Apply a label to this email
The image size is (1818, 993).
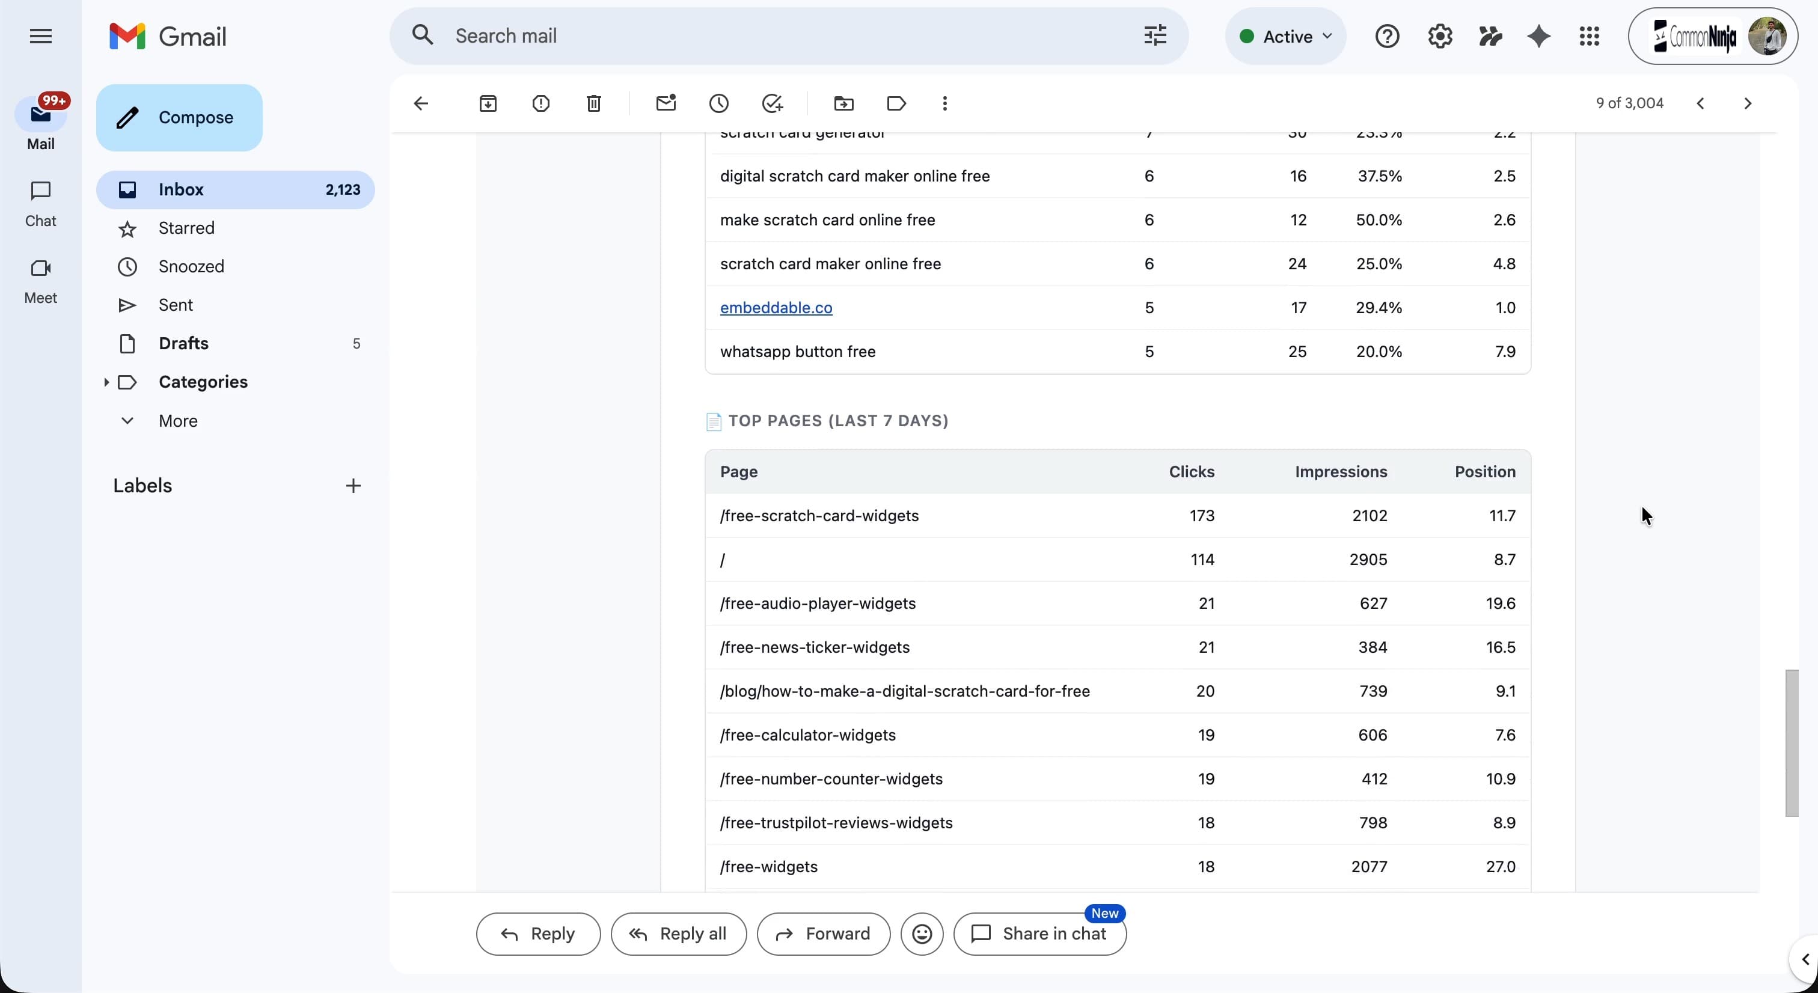(x=895, y=103)
